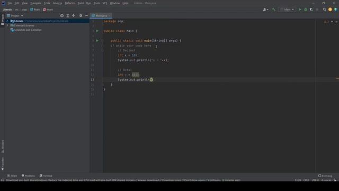339x191 pixels.
Task: Open the user account dropdown icon
Action: 265,10
